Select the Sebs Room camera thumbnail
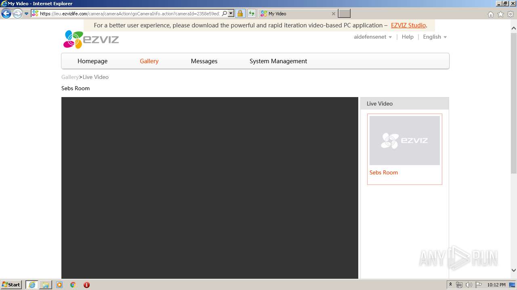517x290 pixels. (x=405, y=141)
